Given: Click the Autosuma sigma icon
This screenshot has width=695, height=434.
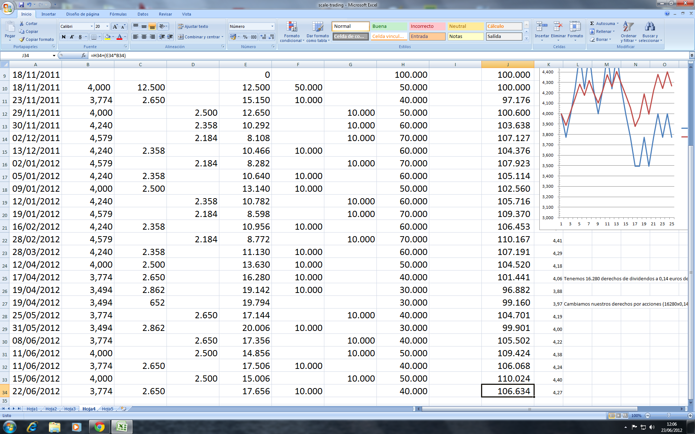Looking at the screenshot, I should [592, 24].
